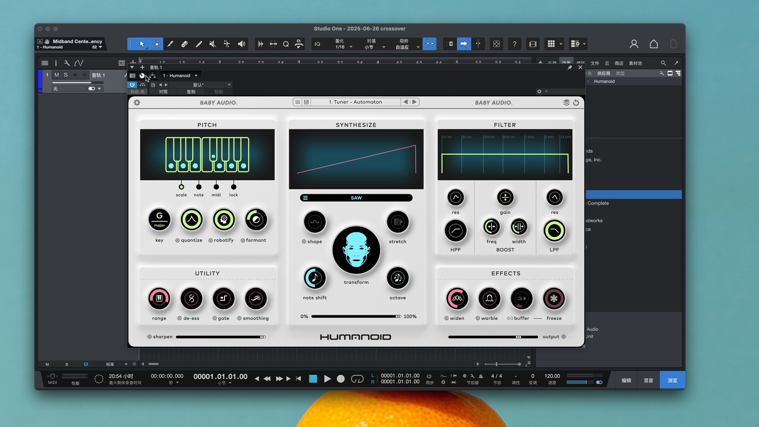Click the 对照 compare button
Viewport: 759px width, 427px height.
[x=163, y=92]
